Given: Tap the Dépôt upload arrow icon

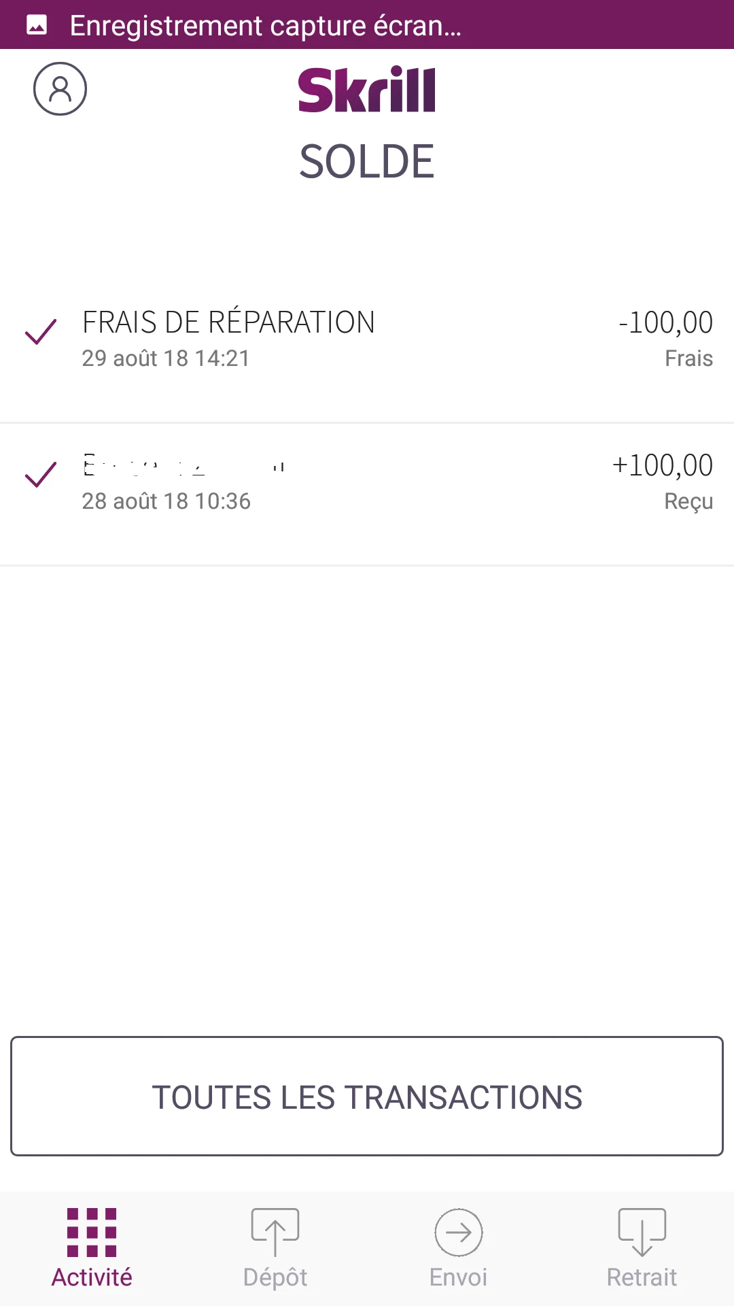Looking at the screenshot, I should (275, 1232).
